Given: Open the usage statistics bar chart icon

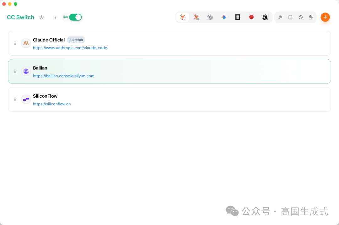Looking at the screenshot, I should (54, 17).
